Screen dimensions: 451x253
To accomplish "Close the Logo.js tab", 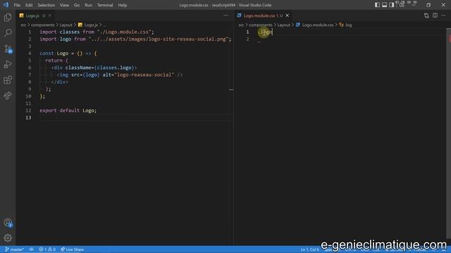I will pos(50,15).
